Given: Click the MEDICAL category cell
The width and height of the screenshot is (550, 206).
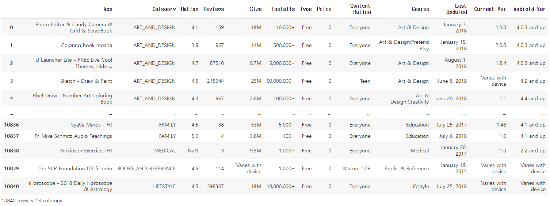Looking at the screenshot, I should point(165,151).
